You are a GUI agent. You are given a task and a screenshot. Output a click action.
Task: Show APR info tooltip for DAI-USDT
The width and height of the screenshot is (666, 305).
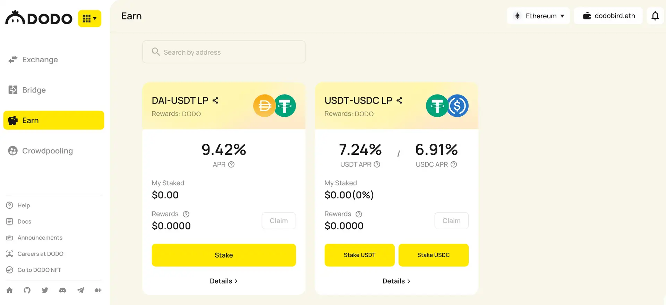(x=231, y=164)
